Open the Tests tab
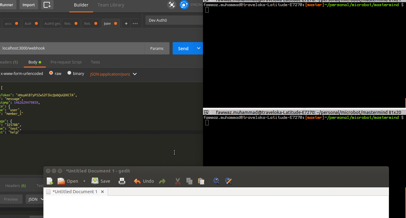406x218 pixels. [95, 62]
